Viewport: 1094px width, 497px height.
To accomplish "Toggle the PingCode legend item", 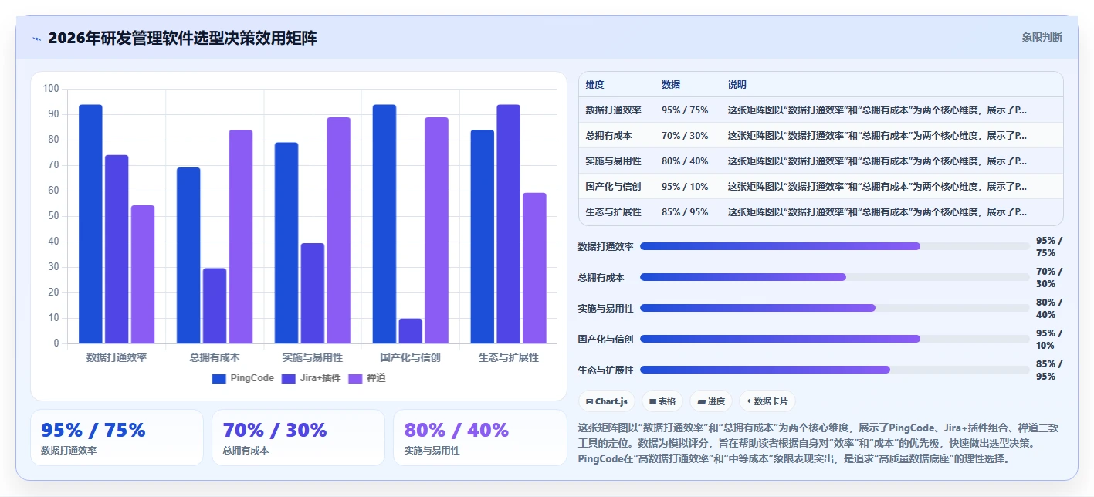I will (x=242, y=378).
